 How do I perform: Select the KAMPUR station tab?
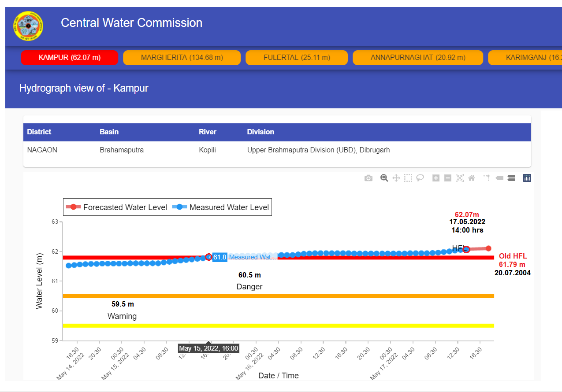tap(69, 57)
